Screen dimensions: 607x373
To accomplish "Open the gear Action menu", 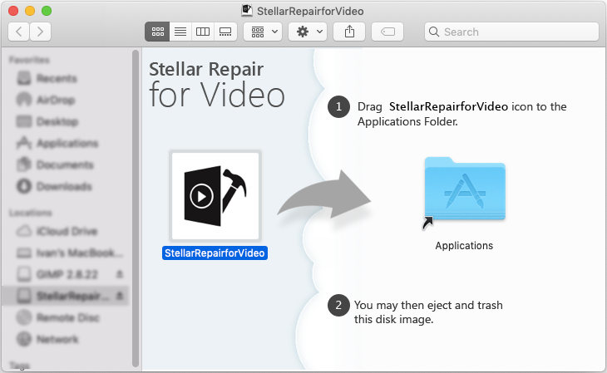I will tap(308, 32).
